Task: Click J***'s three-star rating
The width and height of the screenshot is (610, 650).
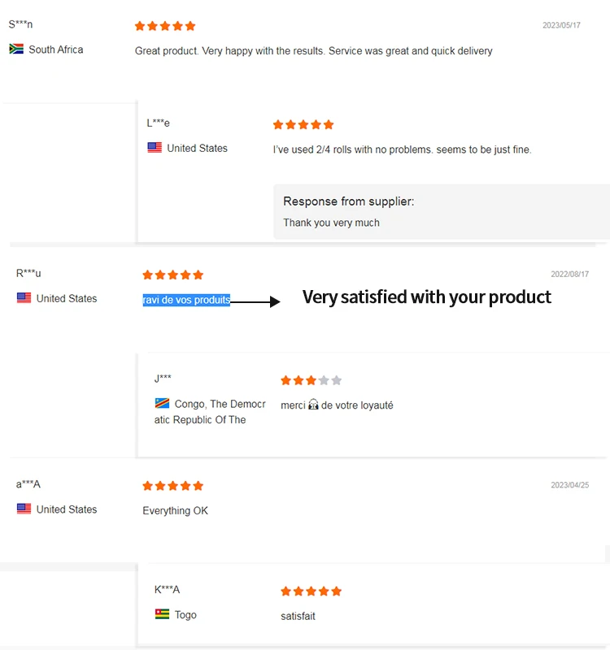Action: click(311, 380)
